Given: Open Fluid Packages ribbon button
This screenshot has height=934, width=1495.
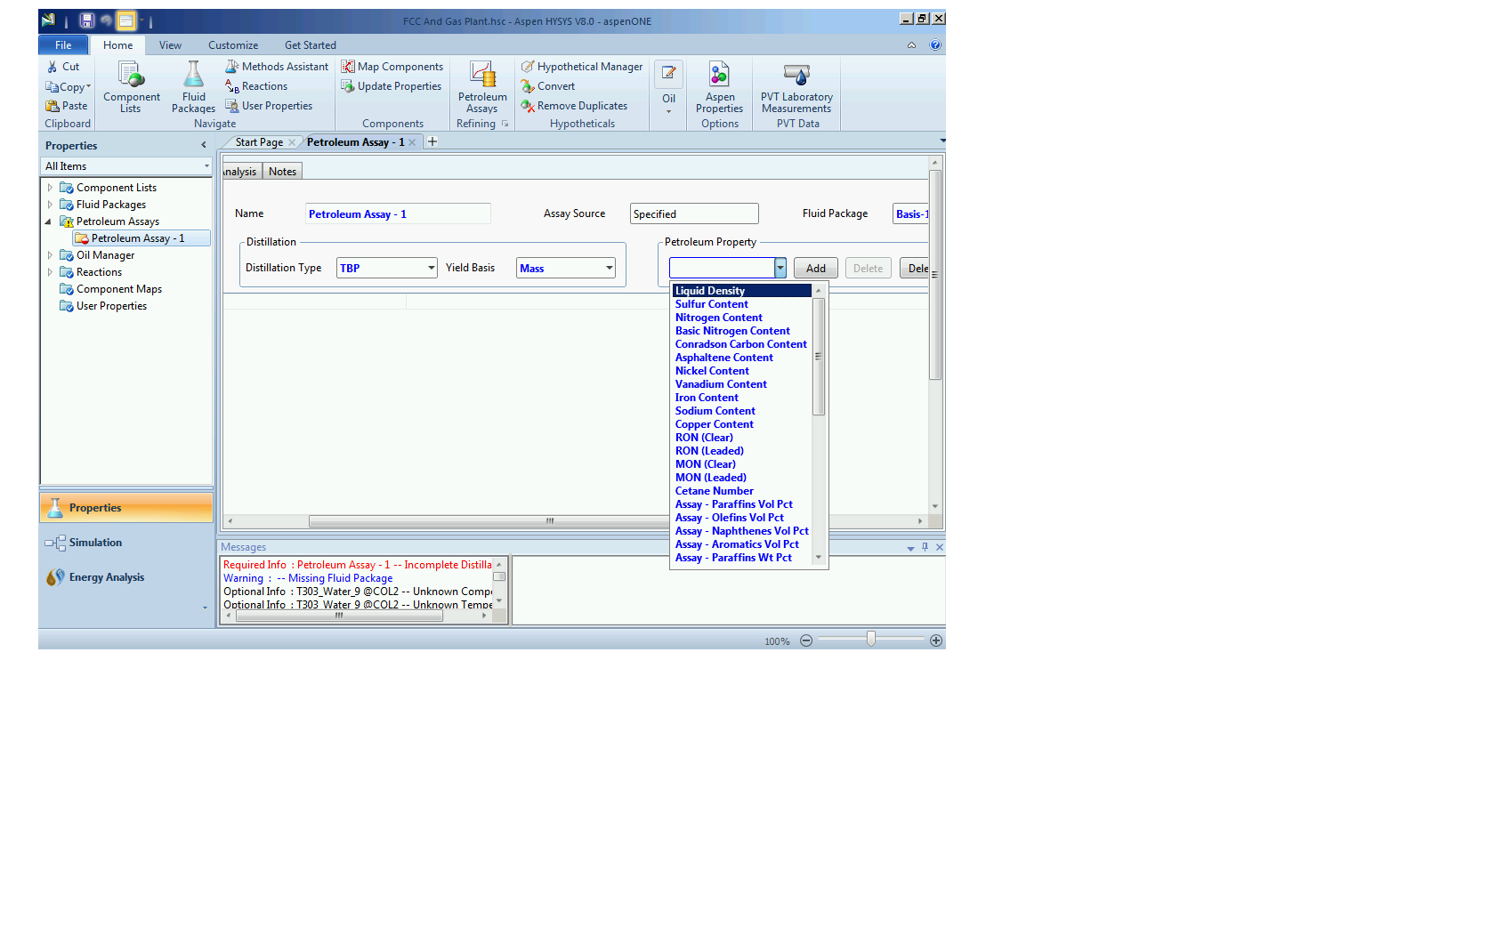Looking at the screenshot, I should (193, 86).
